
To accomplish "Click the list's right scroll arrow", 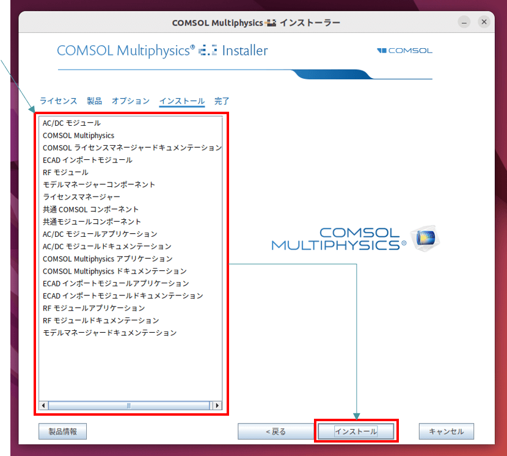I will pyautogui.click(x=217, y=405).
